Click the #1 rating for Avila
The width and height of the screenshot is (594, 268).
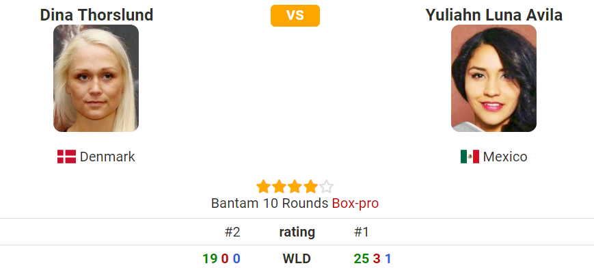tap(361, 232)
